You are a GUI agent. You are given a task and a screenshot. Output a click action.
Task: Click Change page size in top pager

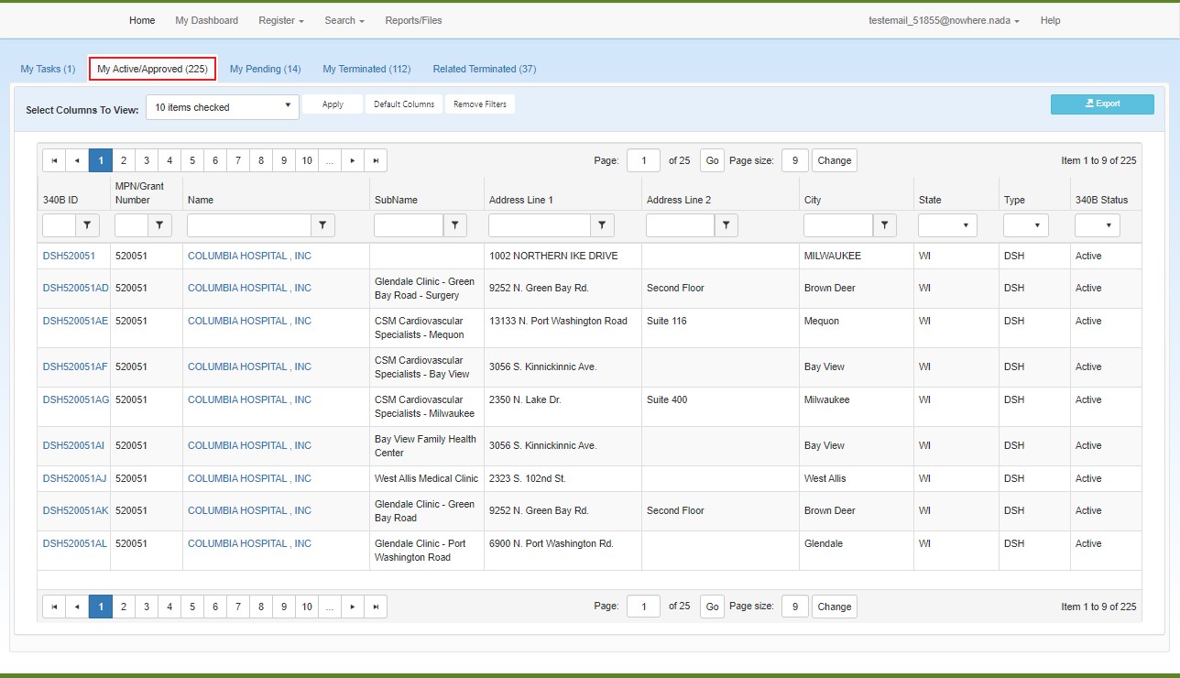[835, 160]
